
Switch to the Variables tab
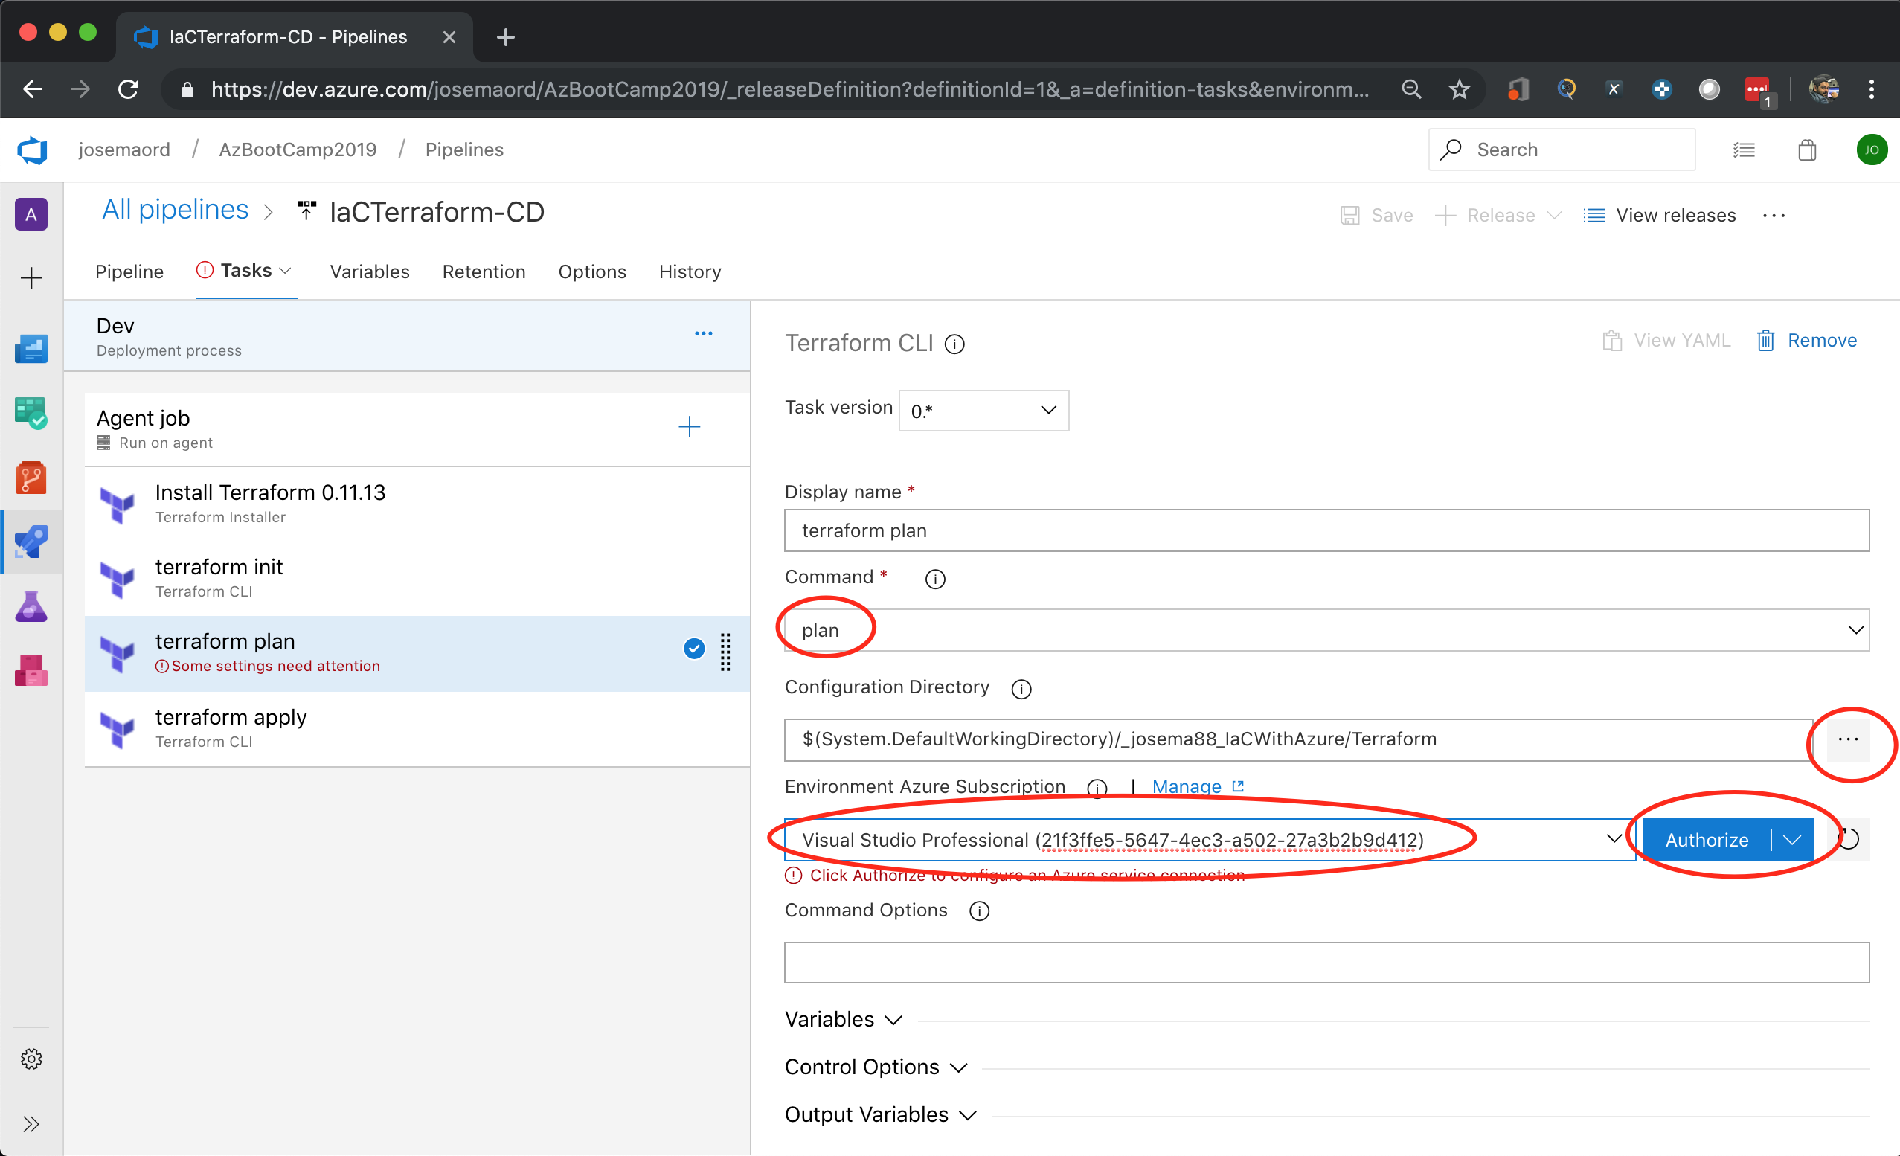tap(369, 272)
